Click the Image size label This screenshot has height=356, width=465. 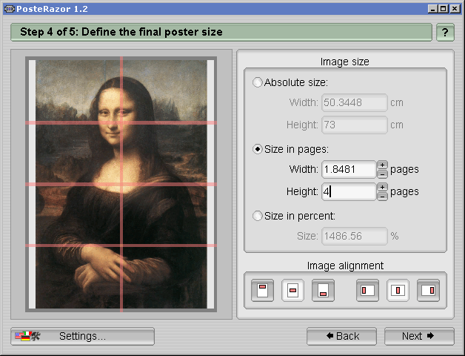click(x=345, y=62)
